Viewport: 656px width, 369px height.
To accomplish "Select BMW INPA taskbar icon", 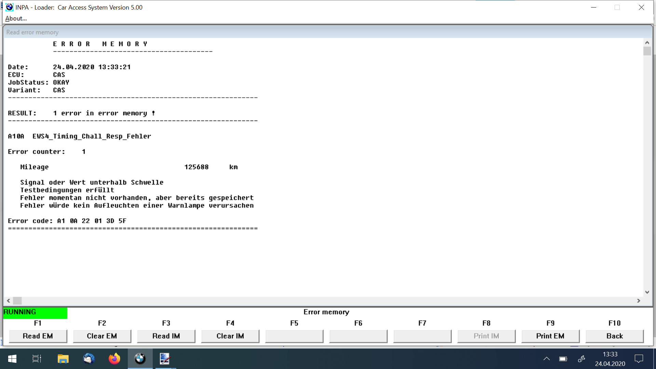I will point(140,359).
